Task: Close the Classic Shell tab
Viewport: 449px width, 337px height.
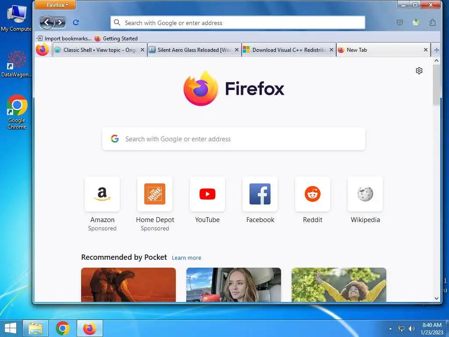Action: tap(143, 50)
